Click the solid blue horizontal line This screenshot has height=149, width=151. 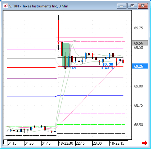pyautogui.click(x=65, y=96)
